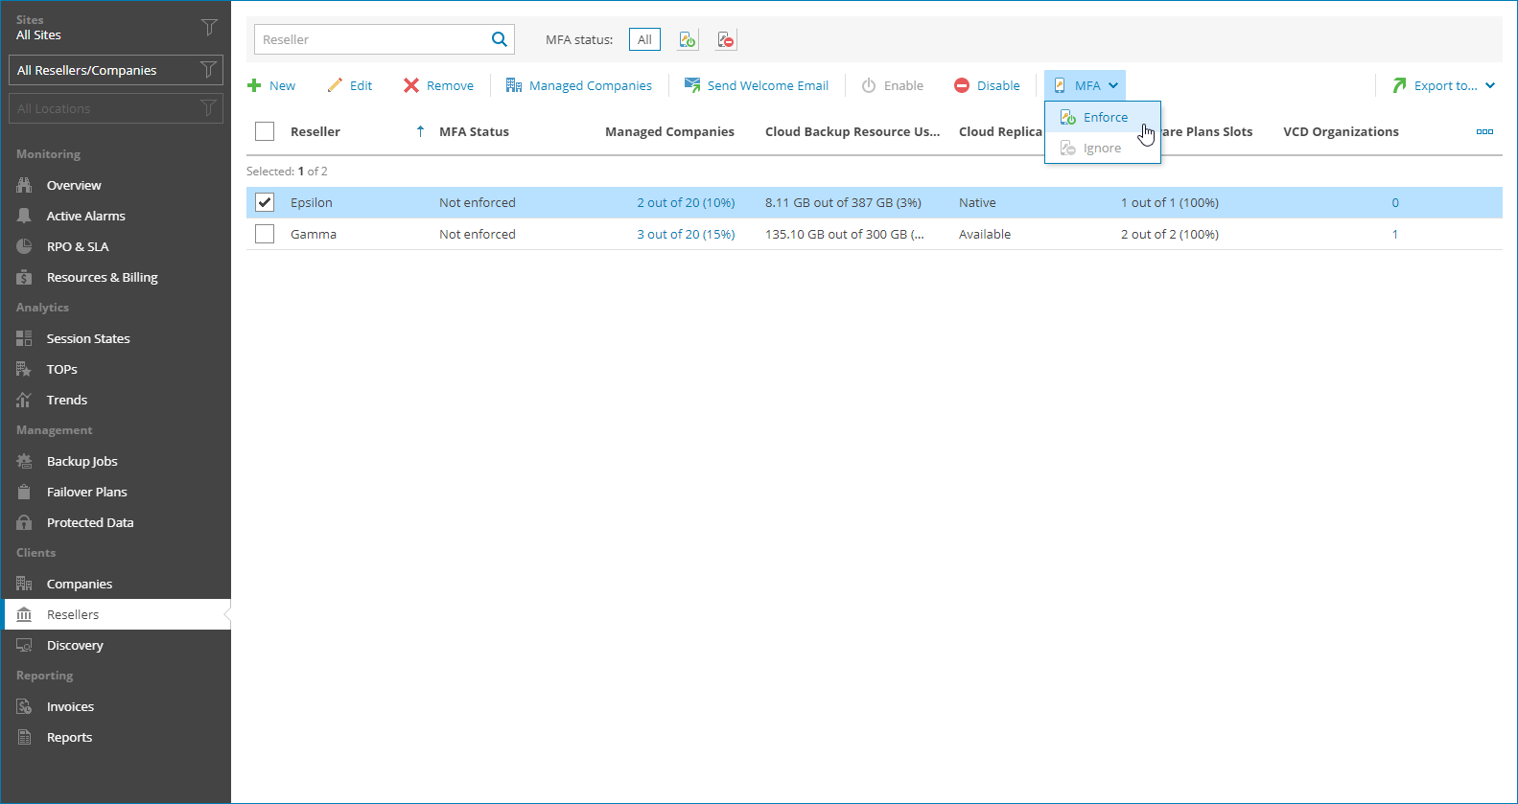Click the Failover Plans clipboard icon
Image resolution: width=1518 pixels, height=804 pixels.
pos(24,492)
